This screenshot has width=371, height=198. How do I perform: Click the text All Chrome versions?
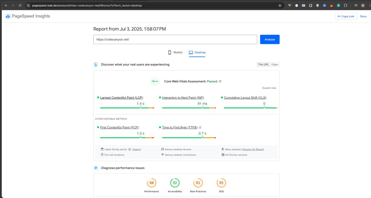[236, 155]
